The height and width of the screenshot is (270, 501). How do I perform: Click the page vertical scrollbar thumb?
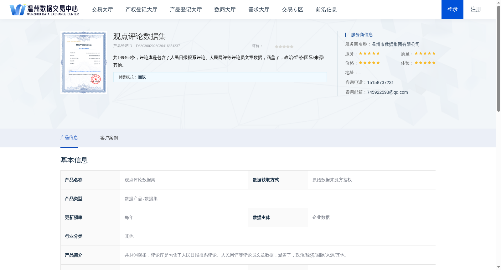pos(498,58)
